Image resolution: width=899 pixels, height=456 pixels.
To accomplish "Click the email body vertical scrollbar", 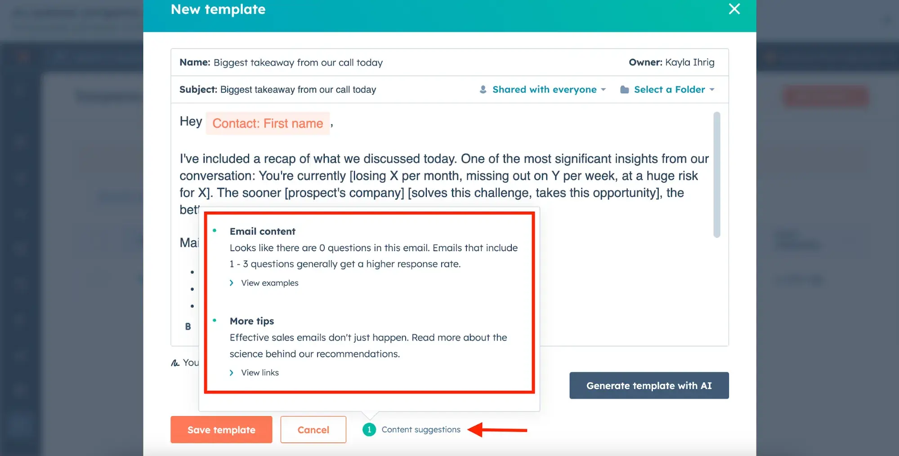I will [x=717, y=175].
